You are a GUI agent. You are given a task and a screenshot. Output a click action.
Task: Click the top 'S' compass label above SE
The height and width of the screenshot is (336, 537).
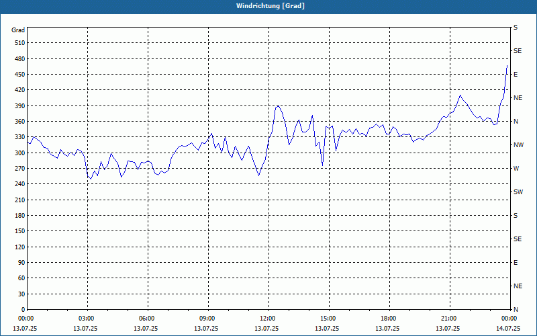click(516, 28)
